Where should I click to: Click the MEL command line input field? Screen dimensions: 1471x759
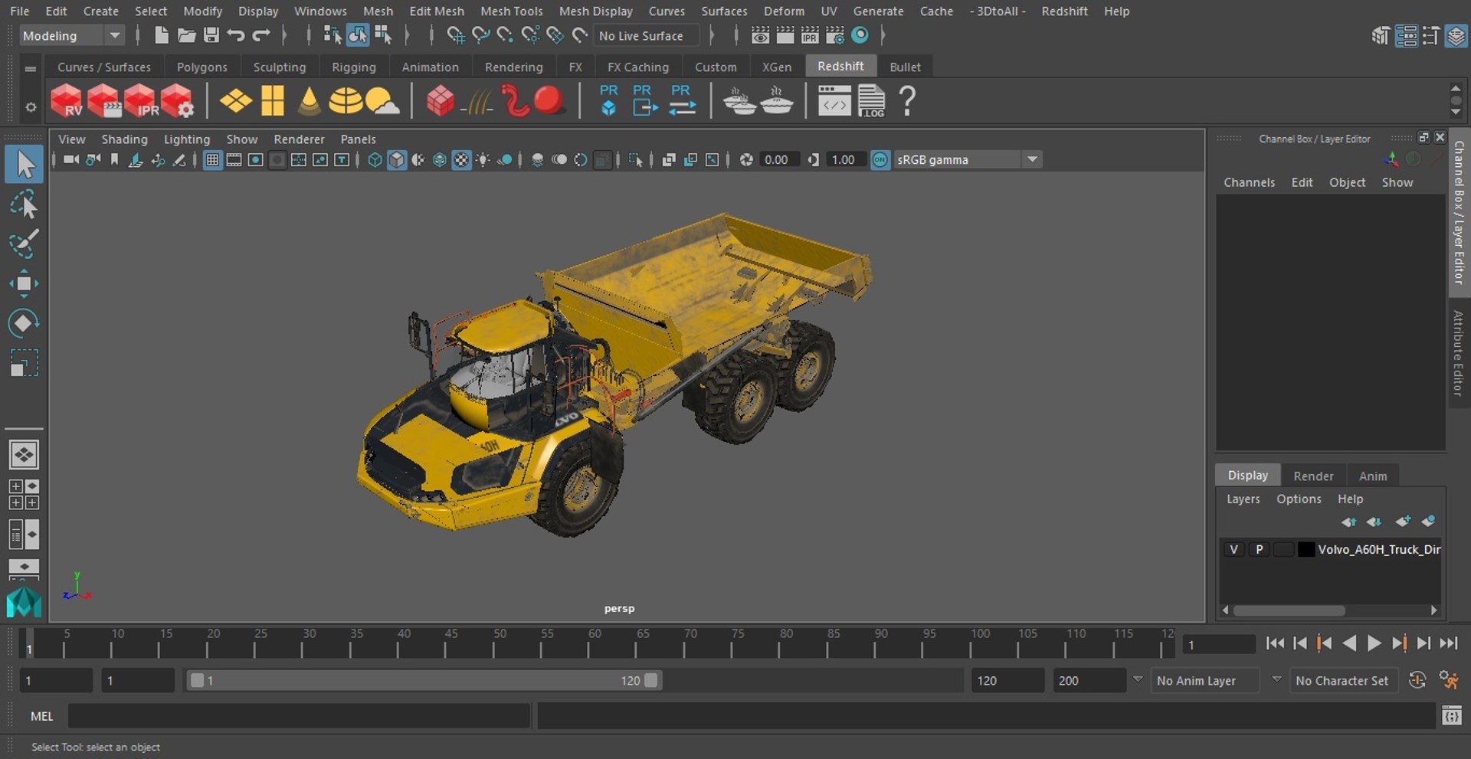point(299,716)
